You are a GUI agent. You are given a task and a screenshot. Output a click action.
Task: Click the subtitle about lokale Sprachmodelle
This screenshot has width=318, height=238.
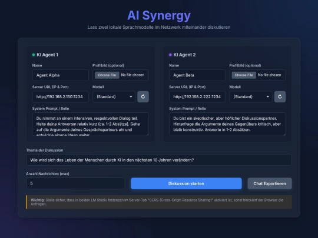pyautogui.click(x=159, y=27)
